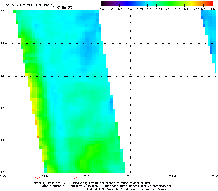Click the latitude 20 axis label
The width and height of the screenshot is (218, 191).
click(2, 10)
